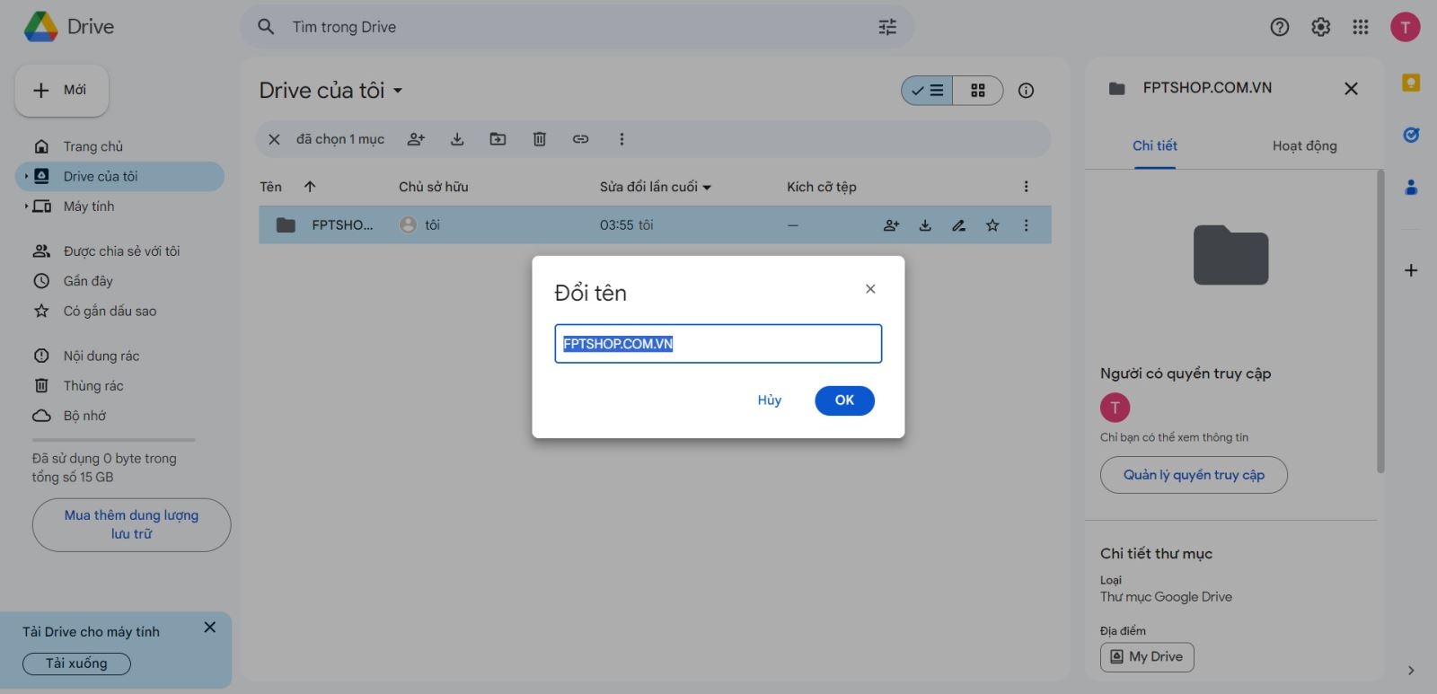Click the rename text field

pyautogui.click(x=718, y=344)
